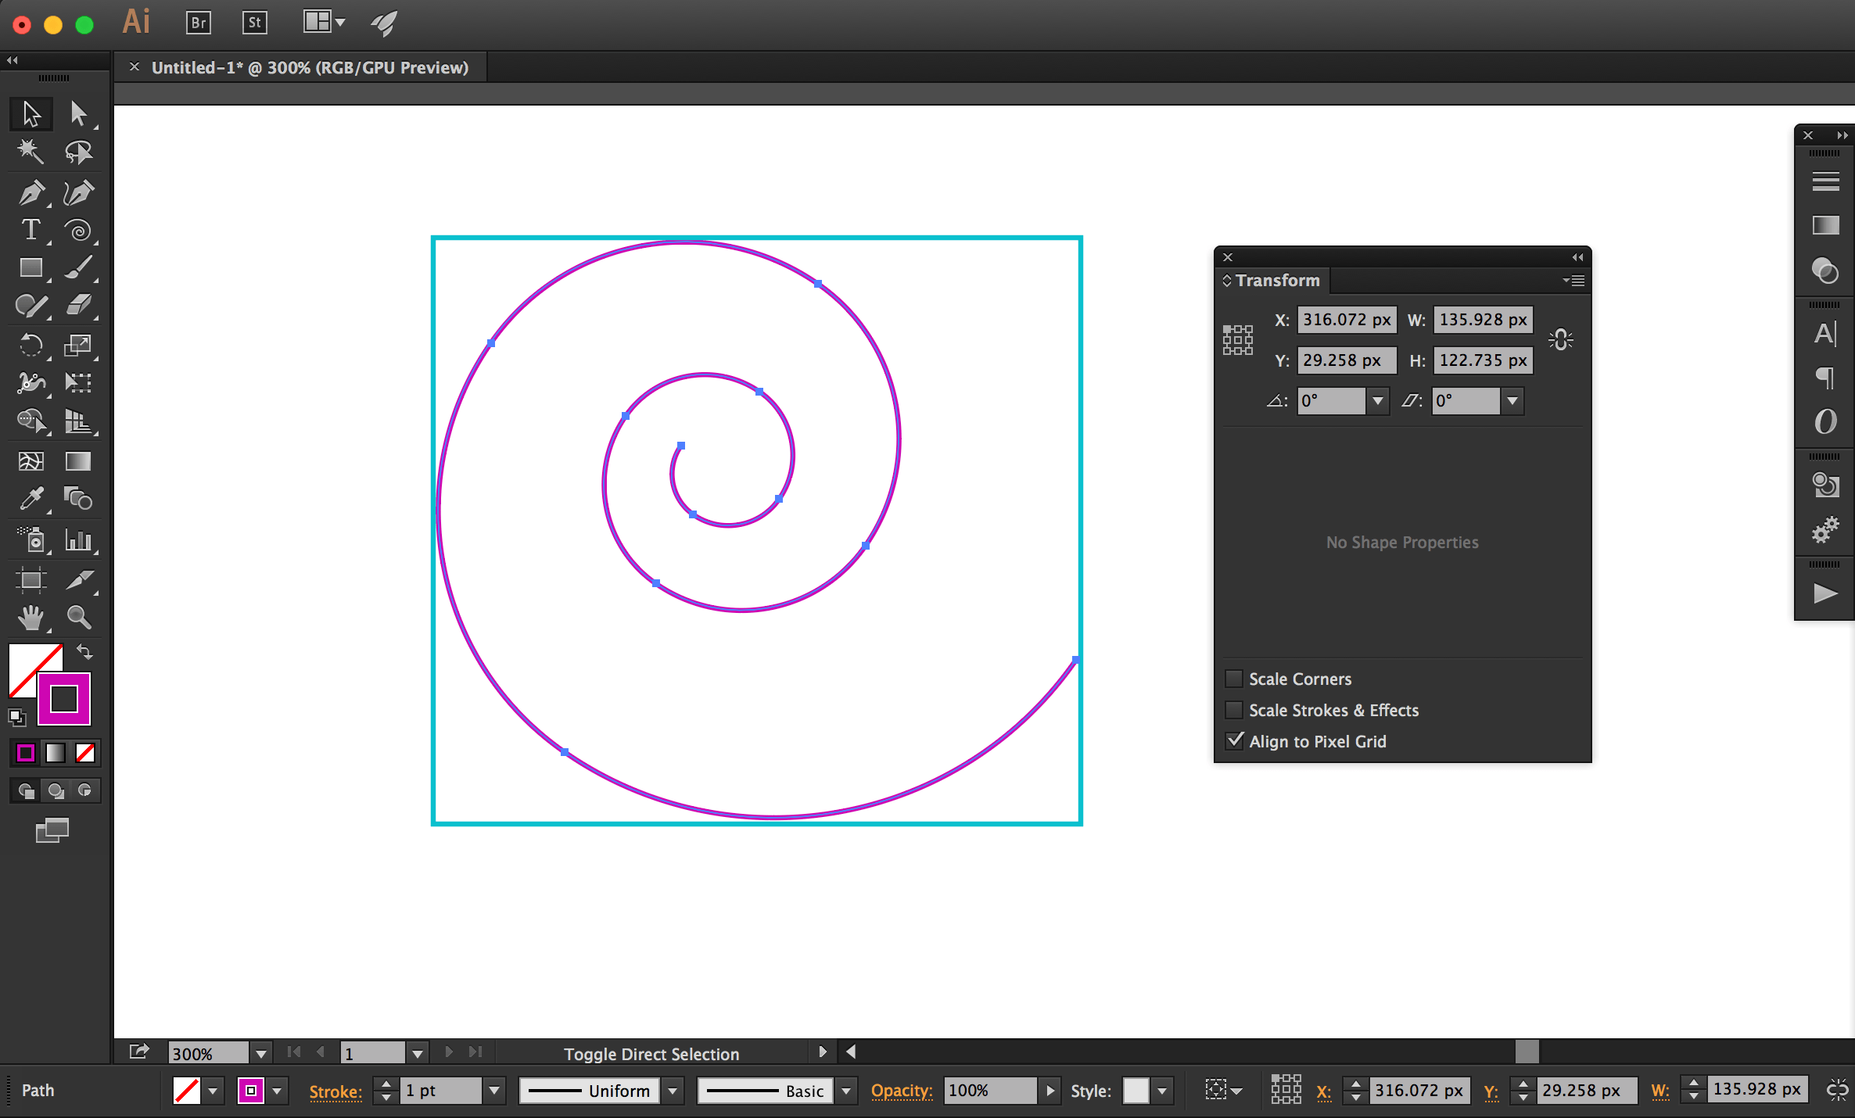
Task: Disable Align to Pixel Grid
Action: (1233, 740)
